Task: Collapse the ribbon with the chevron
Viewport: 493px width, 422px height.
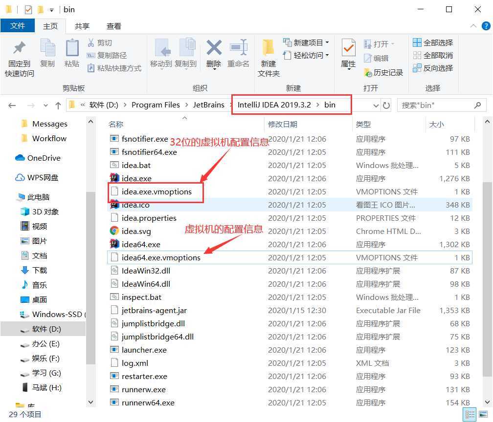Action: (x=473, y=26)
